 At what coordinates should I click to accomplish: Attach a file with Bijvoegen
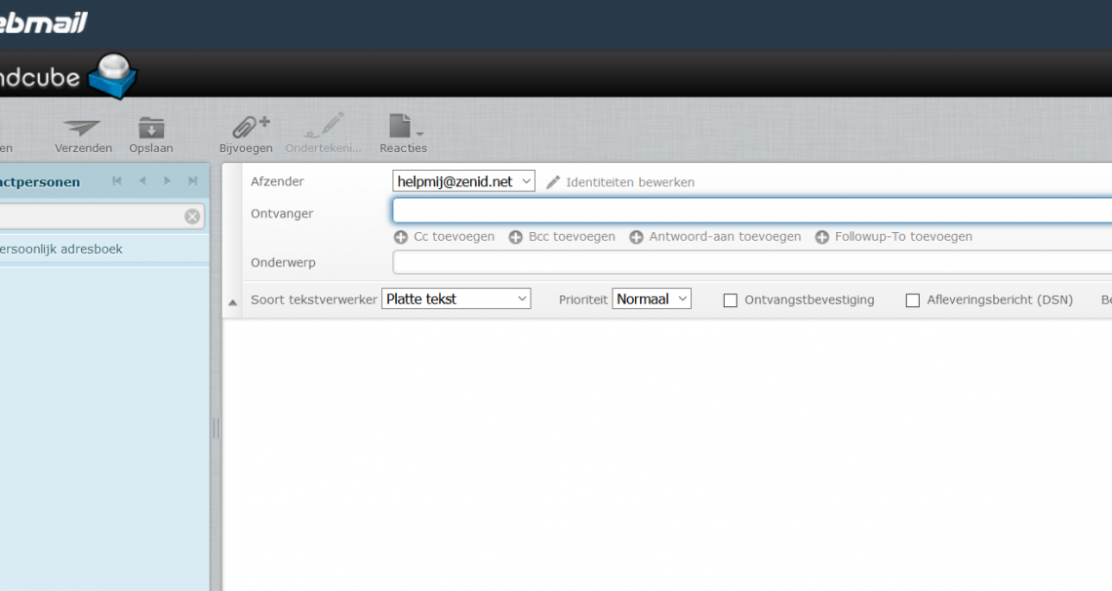tap(246, 136)
